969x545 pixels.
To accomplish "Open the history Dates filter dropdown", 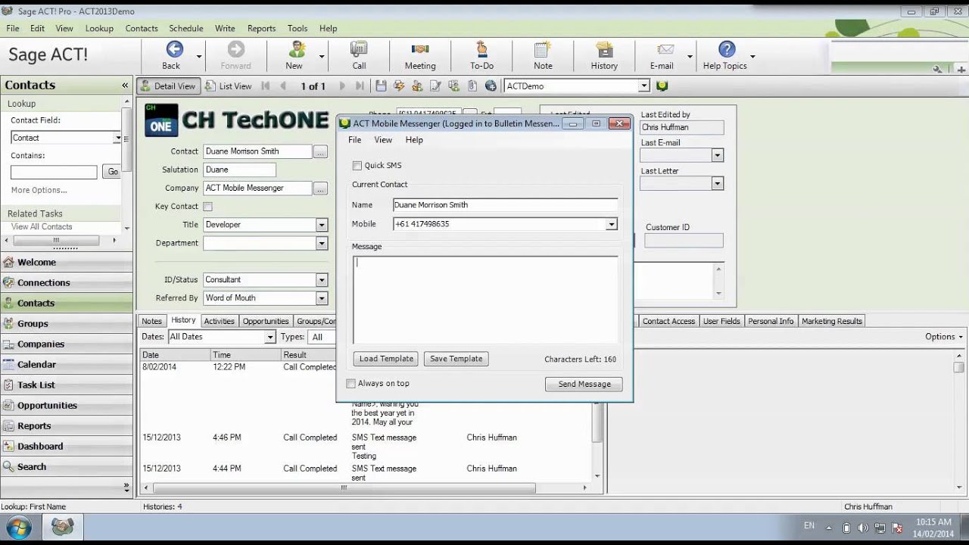I will coord(270,337).
